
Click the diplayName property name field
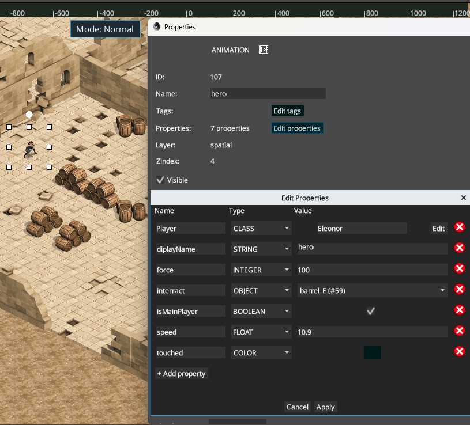pyautogui.click(x=191, y=249)
